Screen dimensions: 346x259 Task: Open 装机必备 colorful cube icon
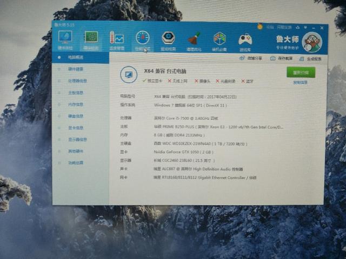click(x=219, y=38)
